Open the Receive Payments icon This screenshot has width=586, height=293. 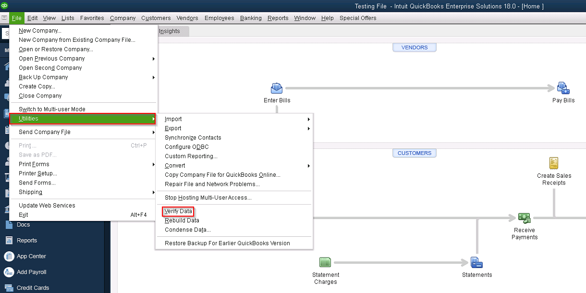(x=524, y=219)
